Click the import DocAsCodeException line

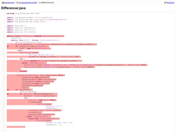coord(37,20)
